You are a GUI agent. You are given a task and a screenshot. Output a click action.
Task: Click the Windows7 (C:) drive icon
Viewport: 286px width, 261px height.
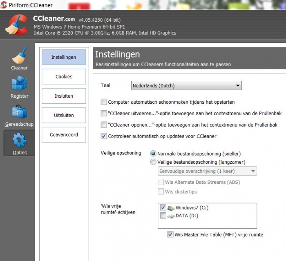coord(171,208)
